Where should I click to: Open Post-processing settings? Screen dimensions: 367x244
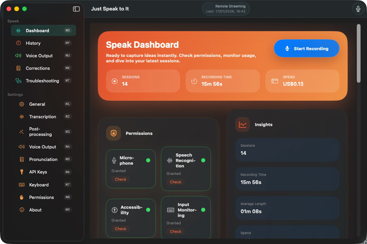pyautogui.click(x=43, y=131)
